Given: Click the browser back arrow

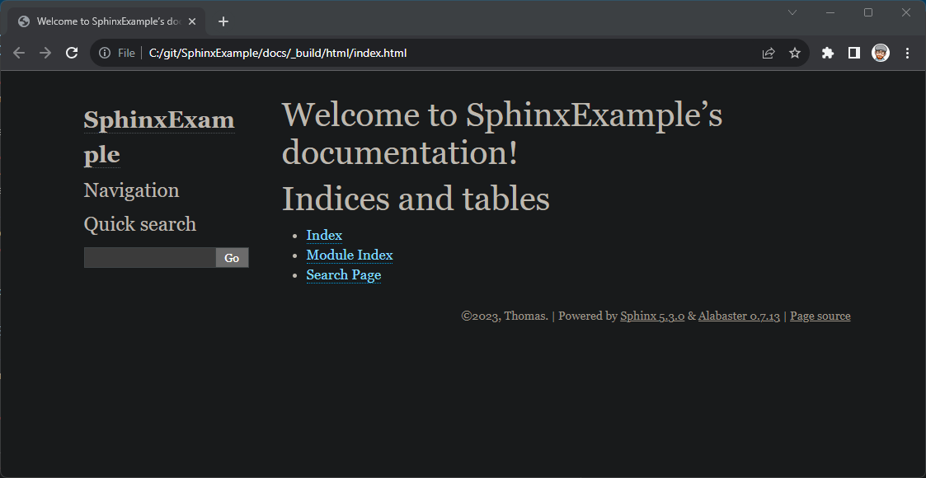Looking at the screenshot, I should click(19, 53).
